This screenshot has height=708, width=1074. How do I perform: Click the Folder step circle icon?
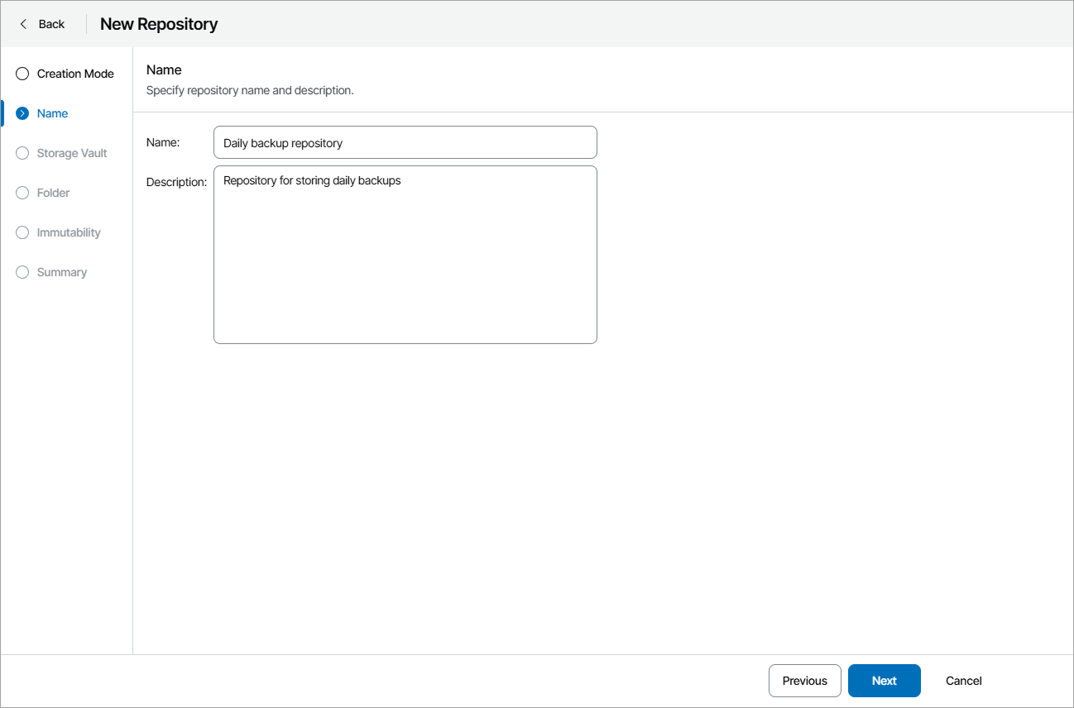click(x=22, y=193)
